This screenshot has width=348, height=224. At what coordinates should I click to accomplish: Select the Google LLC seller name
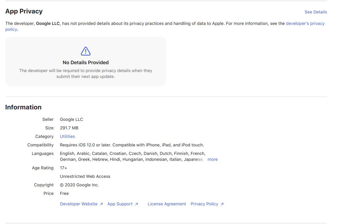point(71,119)
